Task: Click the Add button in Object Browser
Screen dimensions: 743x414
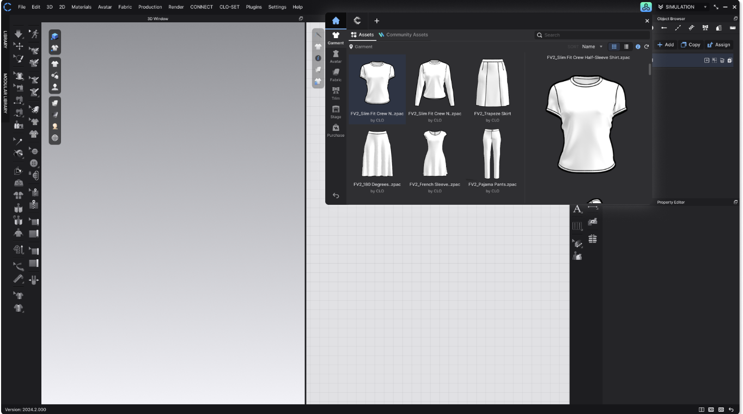Action: click(x=665, y=45)
